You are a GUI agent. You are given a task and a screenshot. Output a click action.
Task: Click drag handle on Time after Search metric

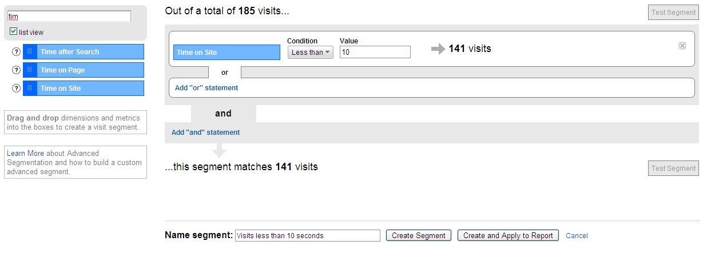click(x=30, y=52)
